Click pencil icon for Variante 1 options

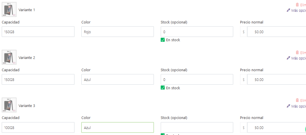point(288,10)
